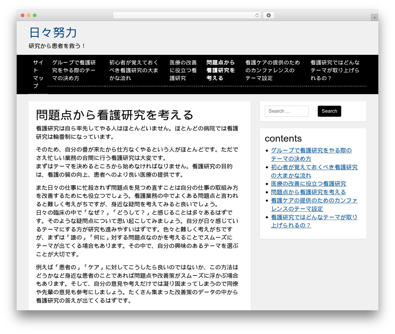Click paragraph starting 例えば「患者の」「ケア」

tap(137, 284)
